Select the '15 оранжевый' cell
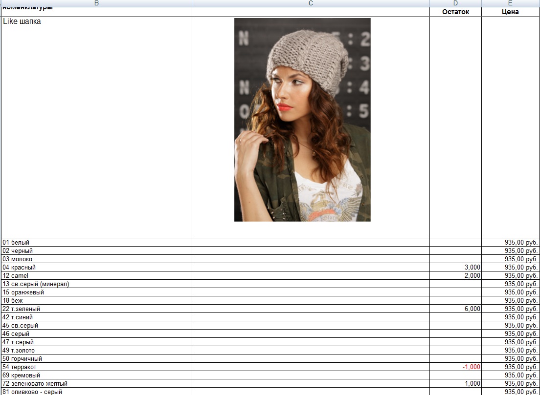540x395 pixels. (x=96, y=292)
